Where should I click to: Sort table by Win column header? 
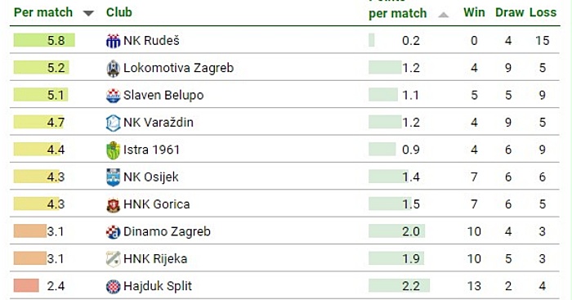pos(474,12)
